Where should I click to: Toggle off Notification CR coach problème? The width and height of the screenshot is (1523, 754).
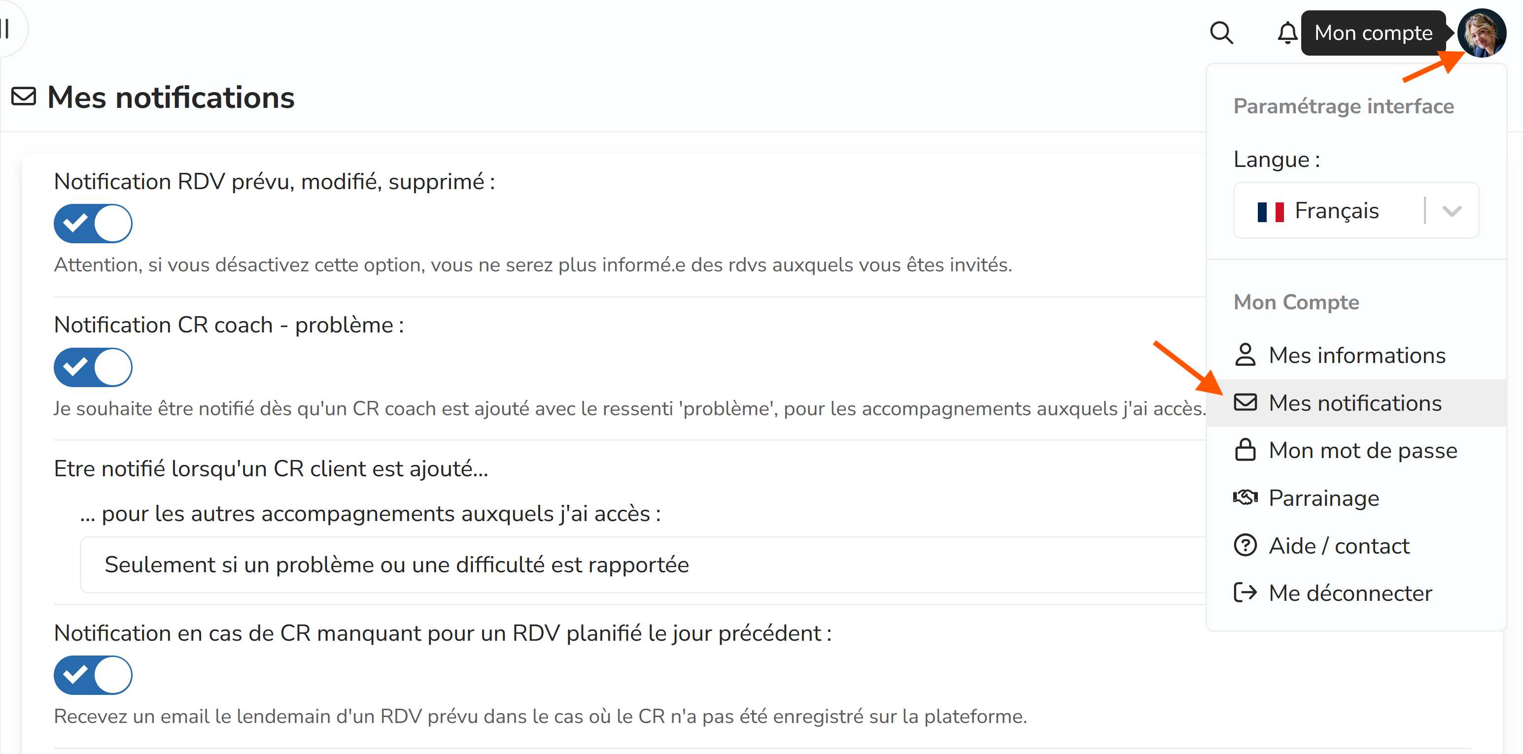point(93,367)
